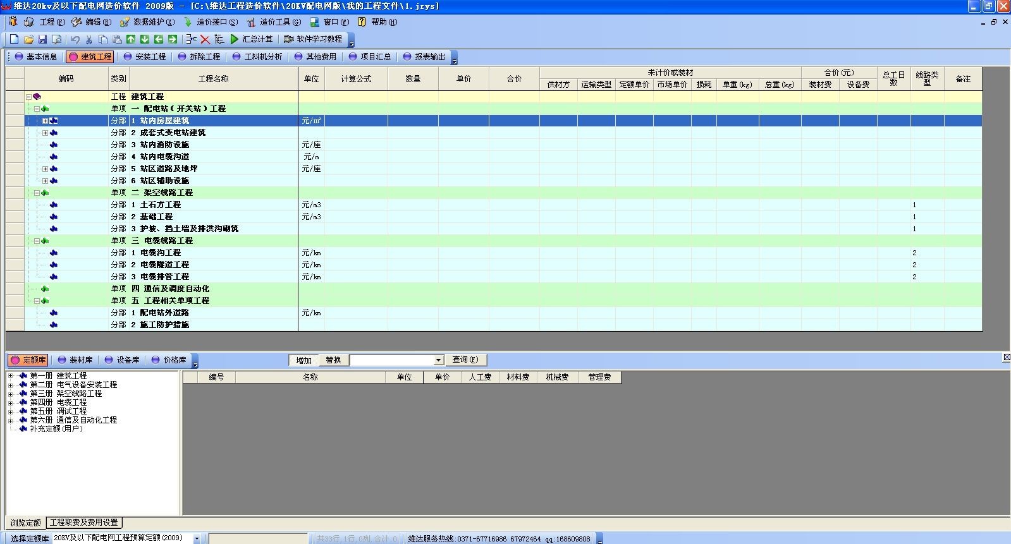Expand 2 成套式变电站建筑 node

click(45, 133)
